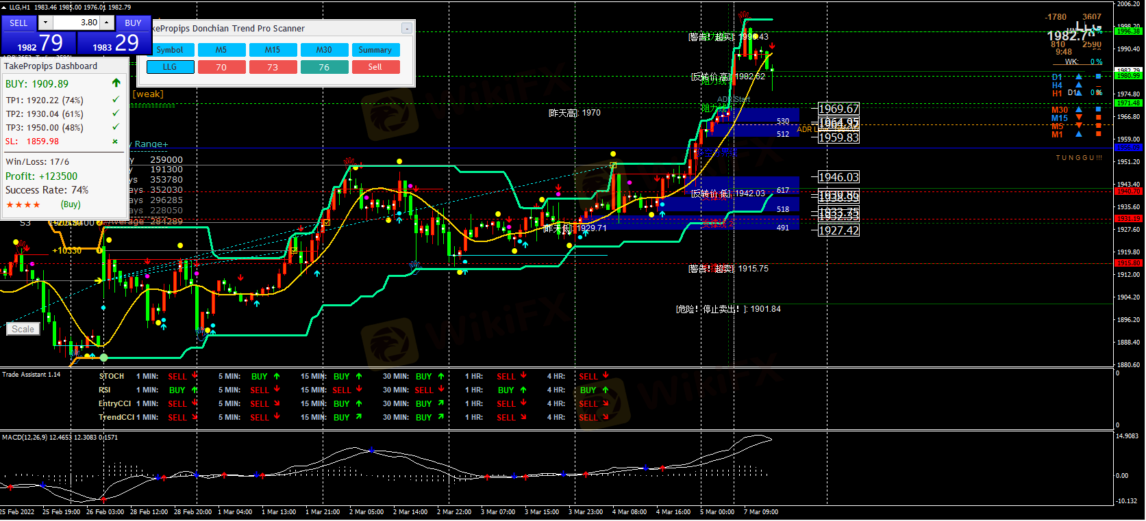Open the M30 column header in scanner

[x=324, y=50]
